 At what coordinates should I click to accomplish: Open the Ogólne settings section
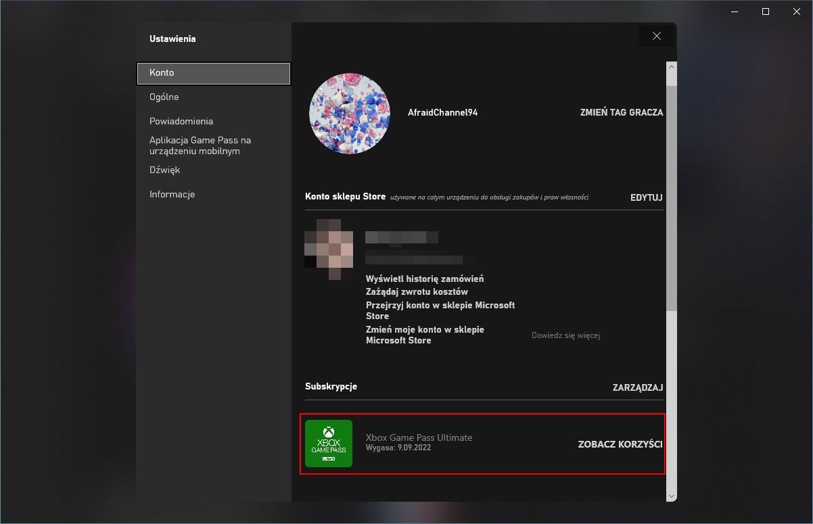tap(164, 97)
